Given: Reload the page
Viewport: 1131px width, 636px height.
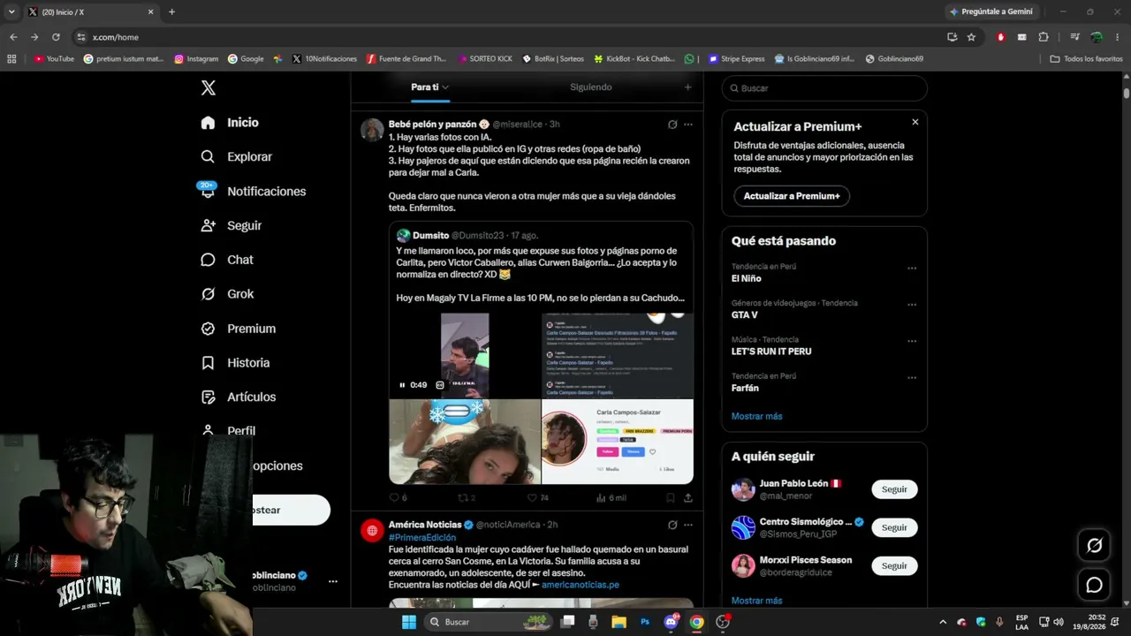Looking at the screenshot, I should tap(56, 37).
